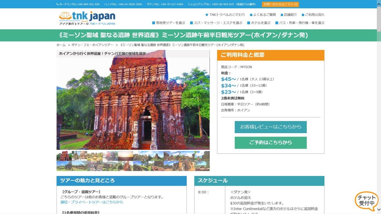
Task: Click the 8:00 schedule time cell
Action: (203, 192)
